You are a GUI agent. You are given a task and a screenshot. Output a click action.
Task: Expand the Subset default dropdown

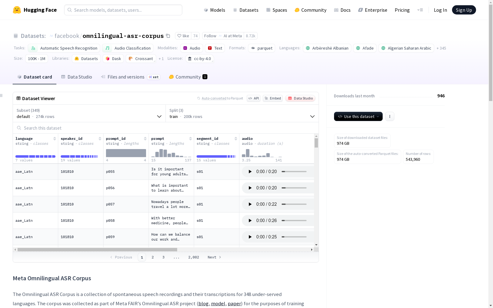coord(89,113)
